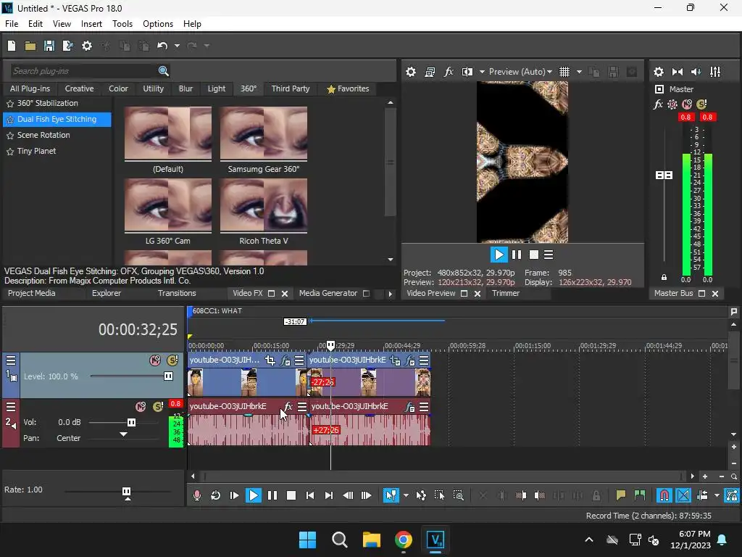
Task: Switch to the Trimmer tab
Action: [x=505, y=293]
